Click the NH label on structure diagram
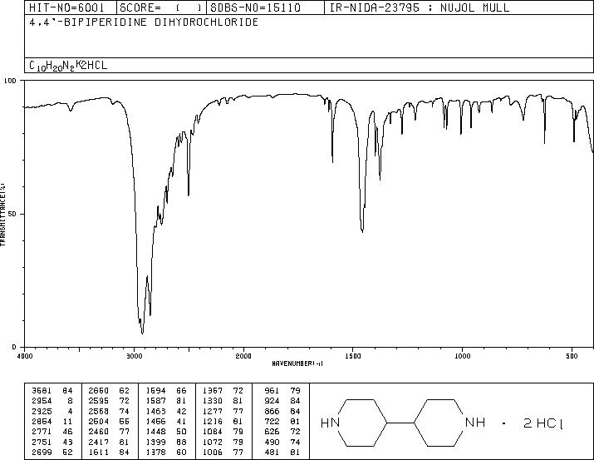Viewport: 594px width, 460px height. tap(475, 422)
